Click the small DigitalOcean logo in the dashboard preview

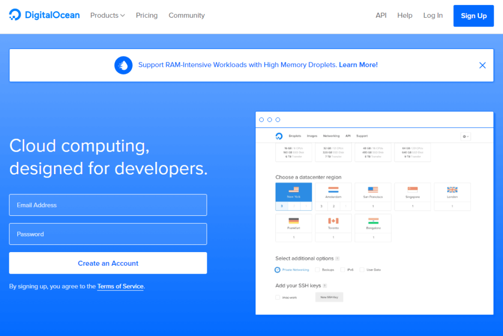[x=279, y=136]
